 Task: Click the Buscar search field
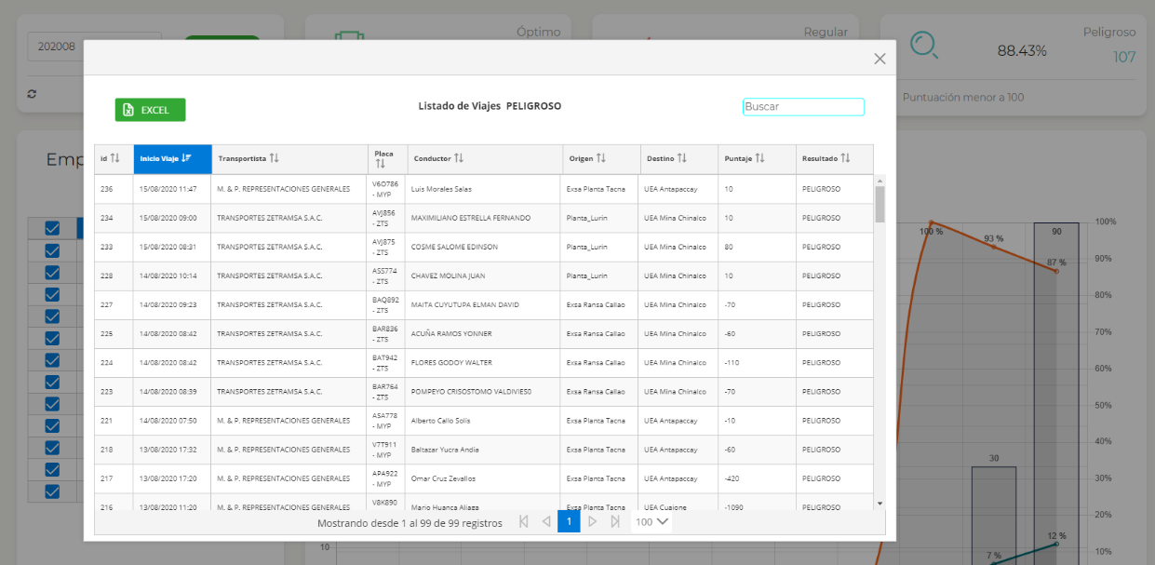coord(803,107)
